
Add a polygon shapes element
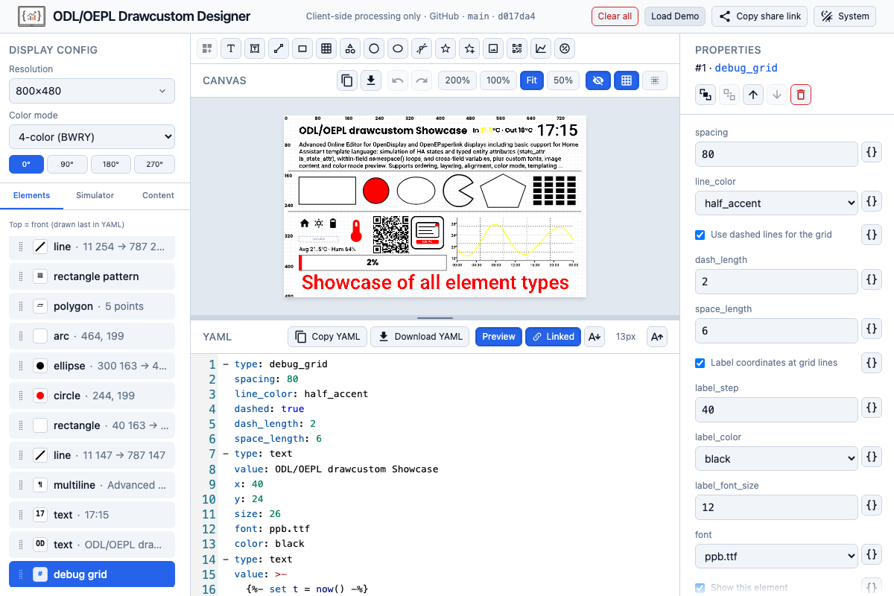point(350,48)
